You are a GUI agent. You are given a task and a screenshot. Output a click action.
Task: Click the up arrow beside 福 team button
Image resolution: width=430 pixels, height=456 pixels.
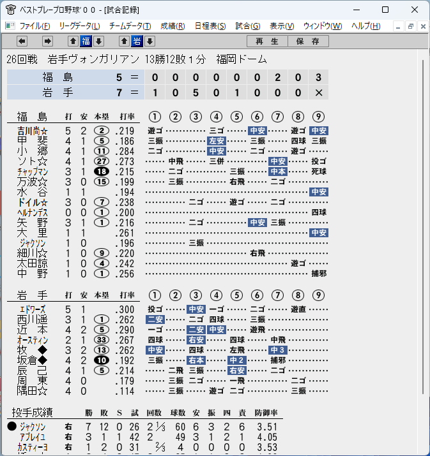[x=73, y=41]
